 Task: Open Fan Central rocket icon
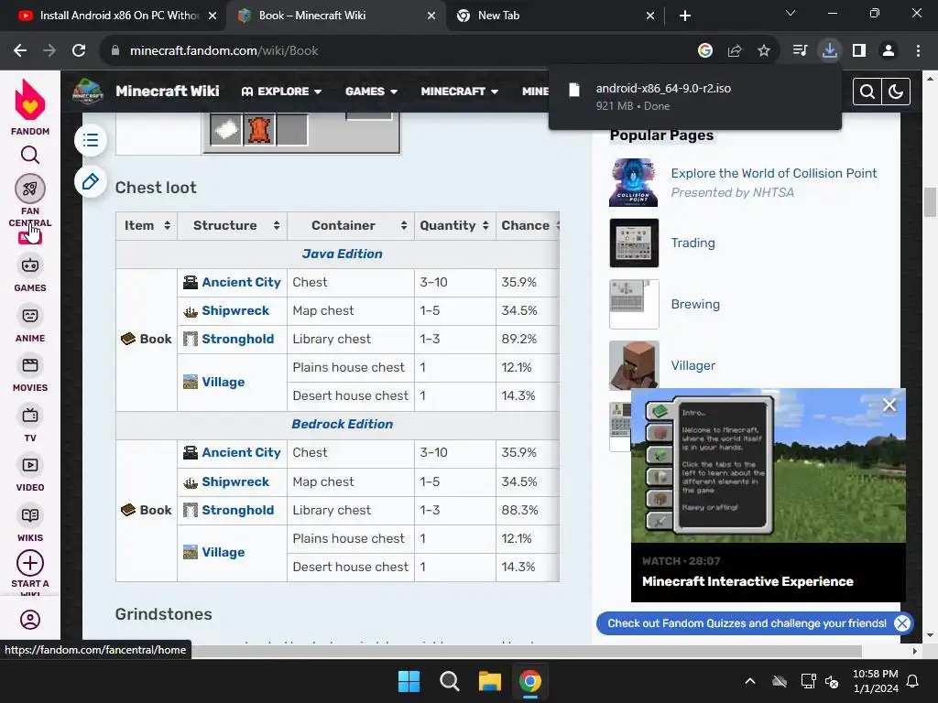click(x=30, y=189)
